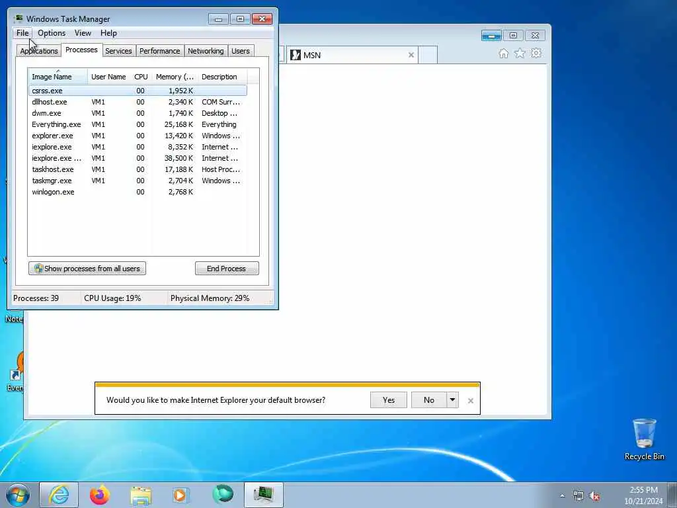Dismiss the default browser notification bar
Screen dimensions: 677x508
(x=471, y=401)
